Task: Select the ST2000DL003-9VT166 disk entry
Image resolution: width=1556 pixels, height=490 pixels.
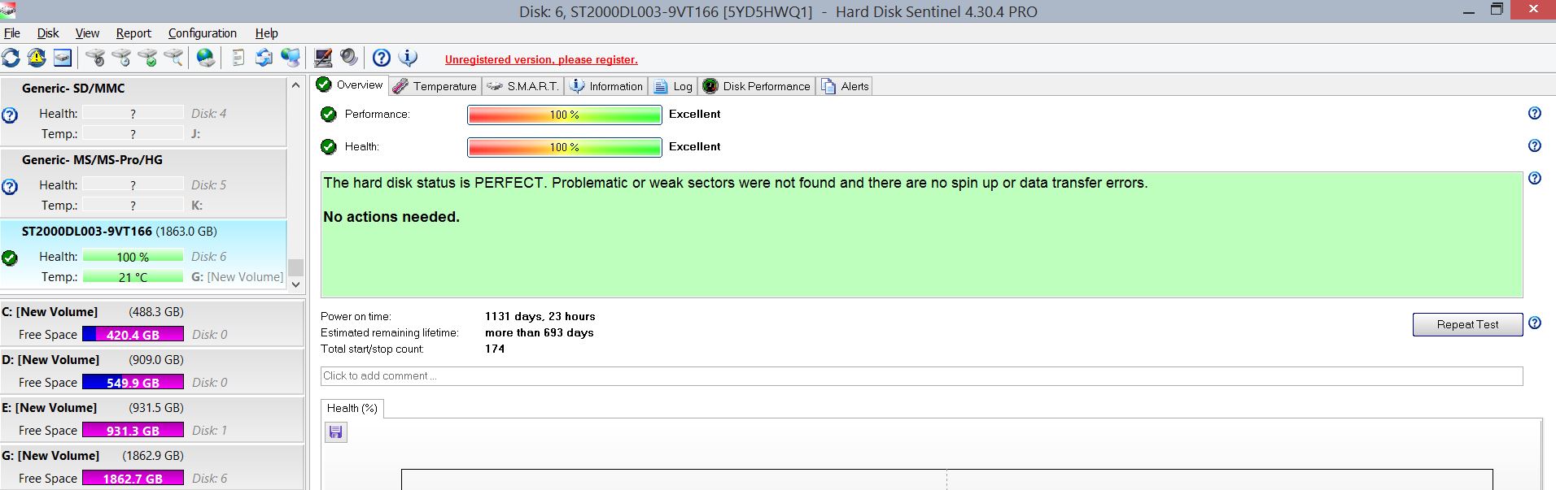Action: click(x=143, y=254)
